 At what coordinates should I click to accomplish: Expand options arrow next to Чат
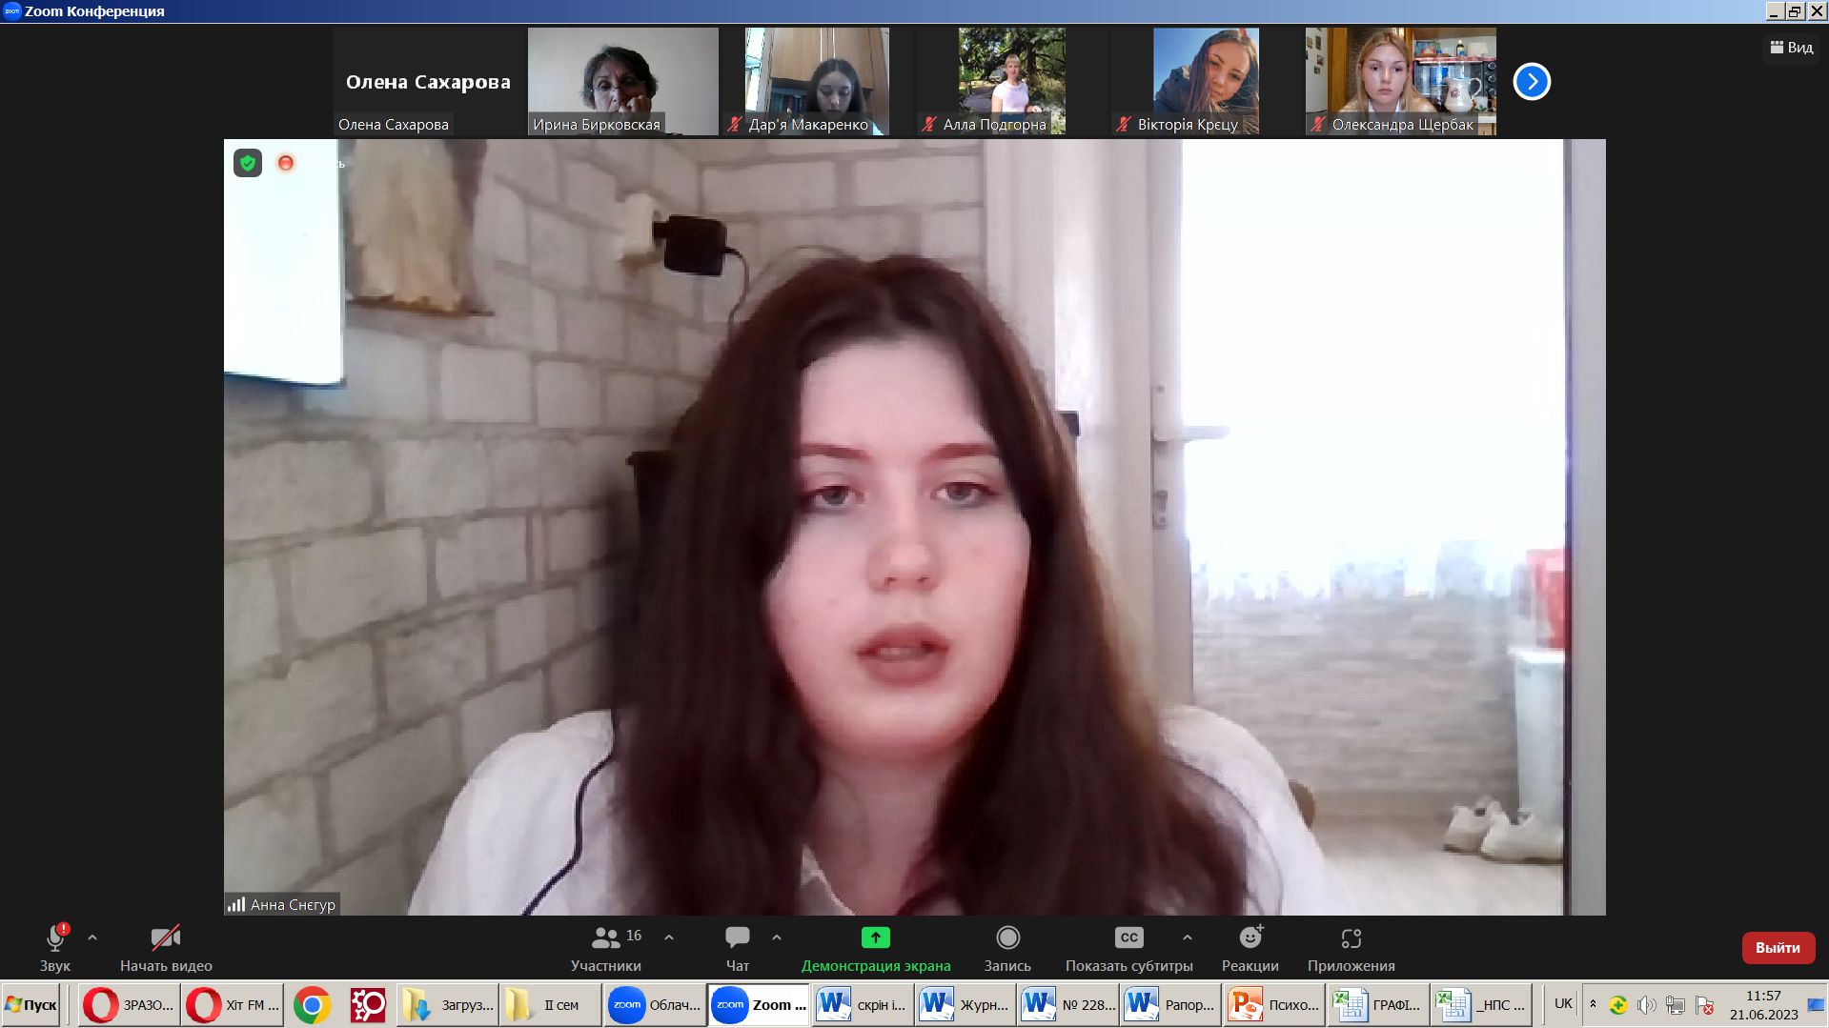(x=777, y=937)
